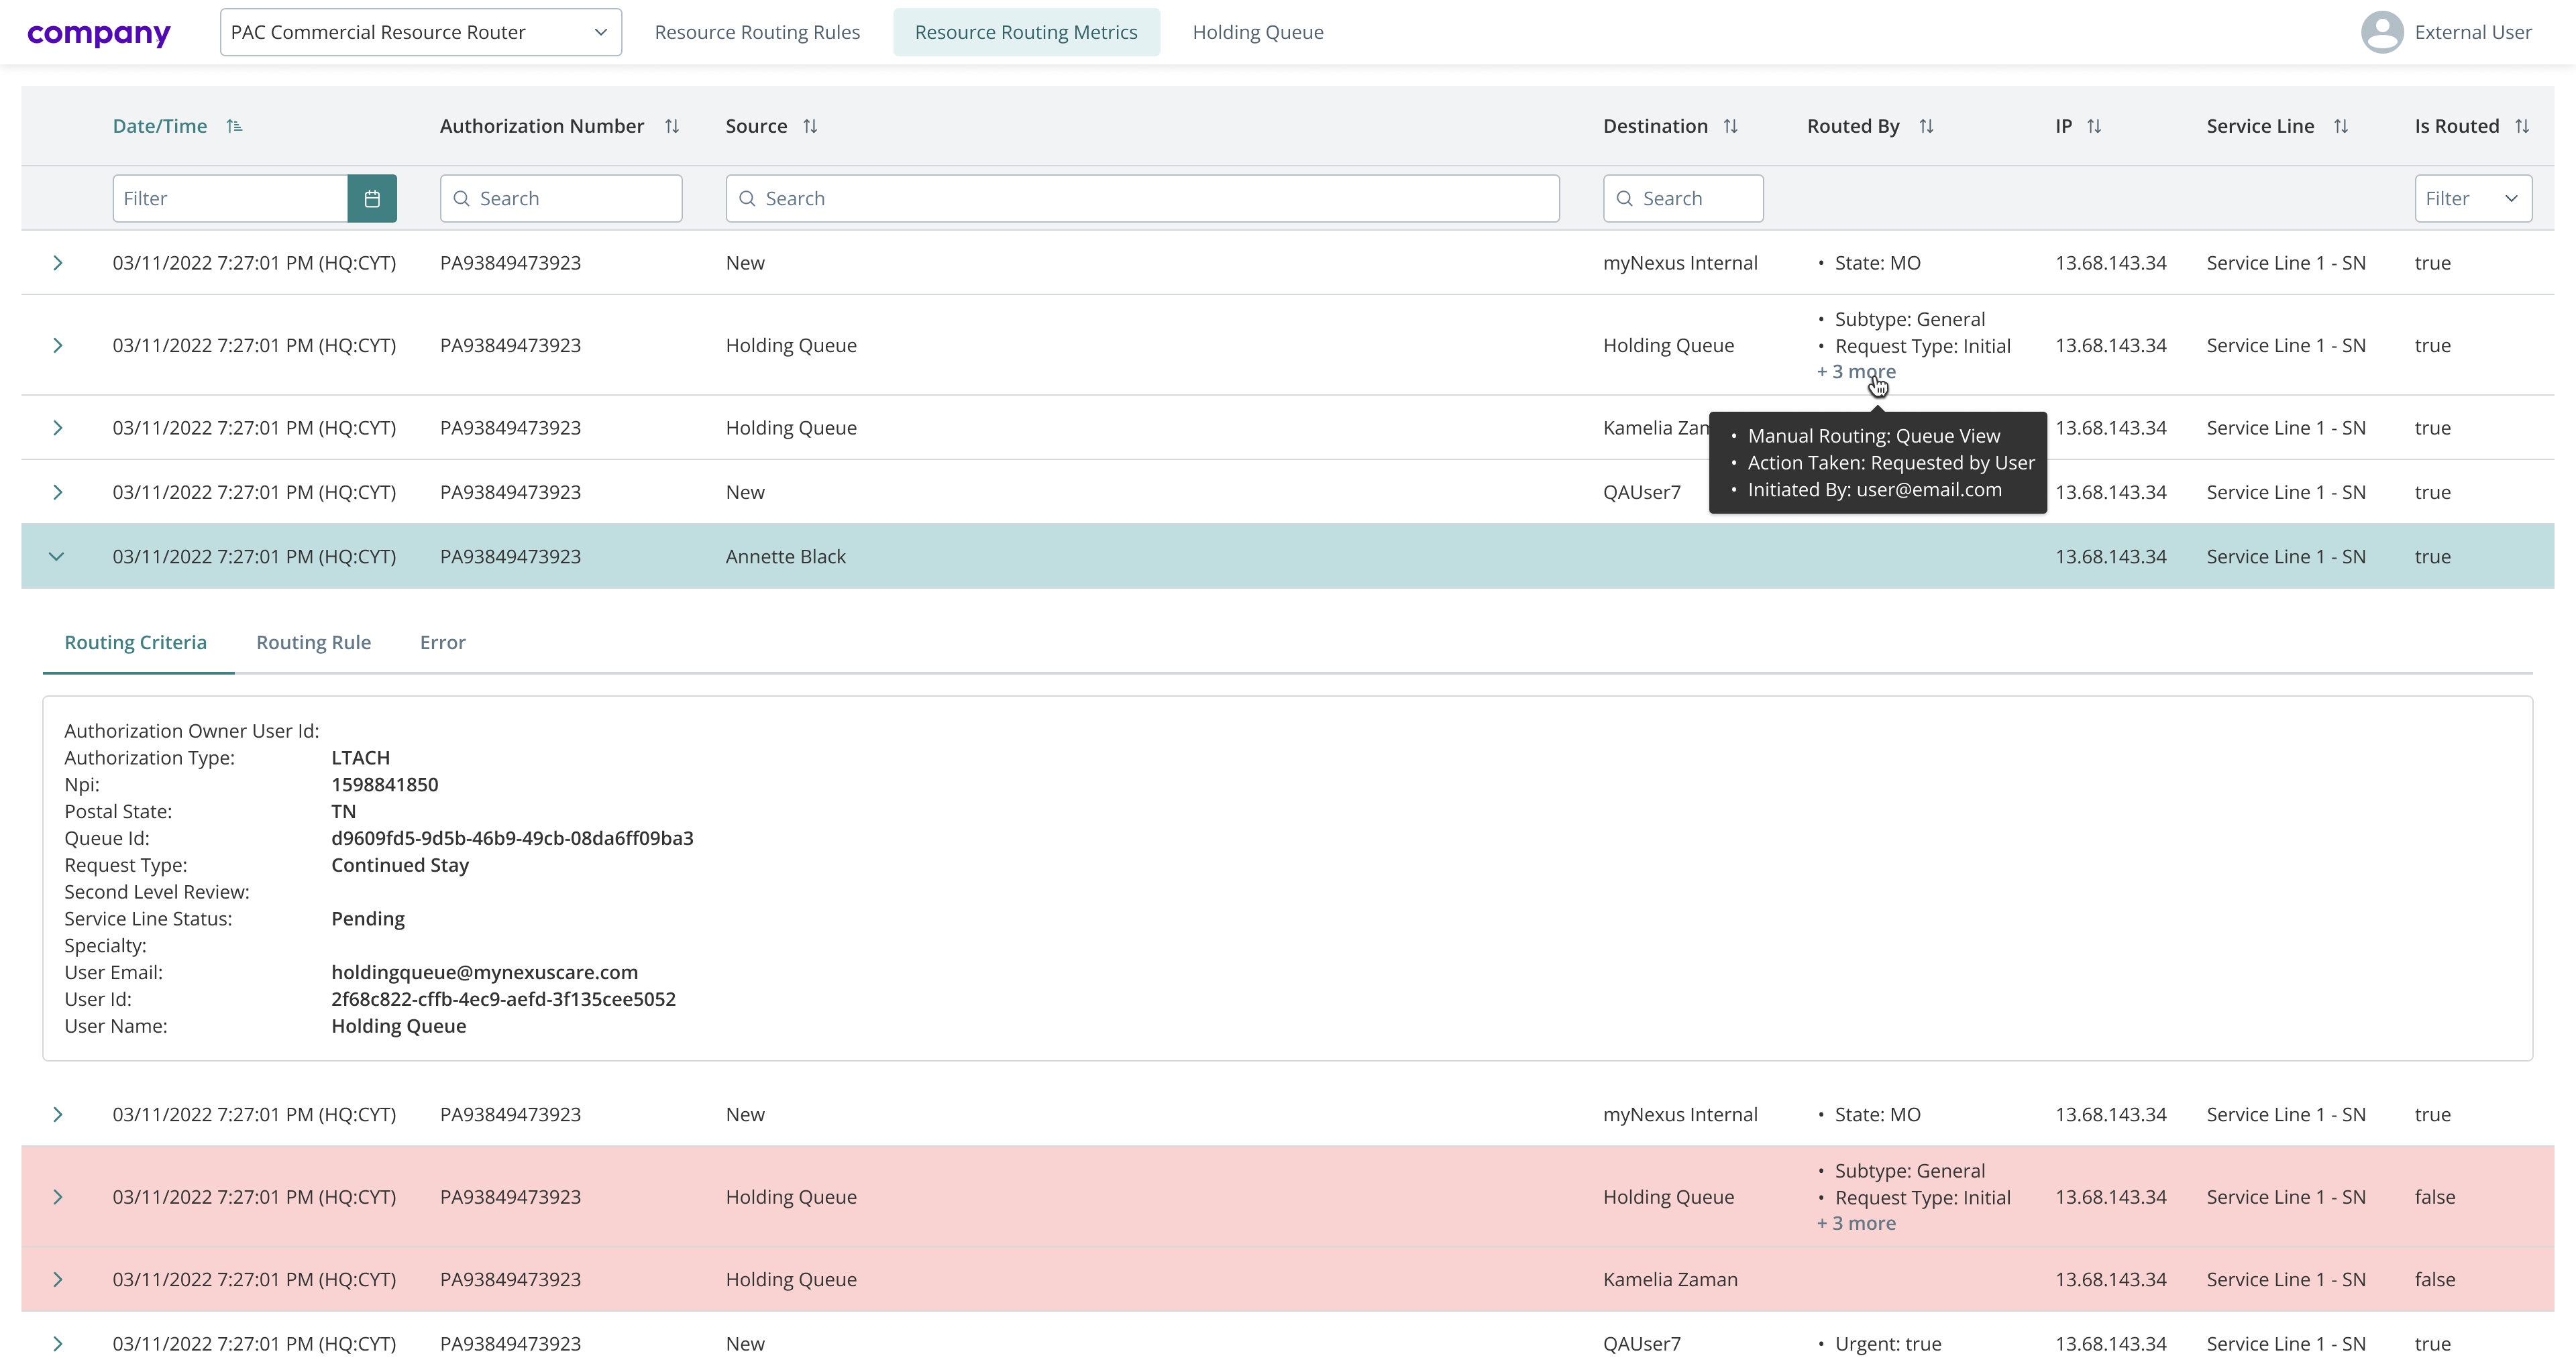This screenshot has width=2576, height=1368.
Task: Sort the Source column
Action: click(810, 126)
